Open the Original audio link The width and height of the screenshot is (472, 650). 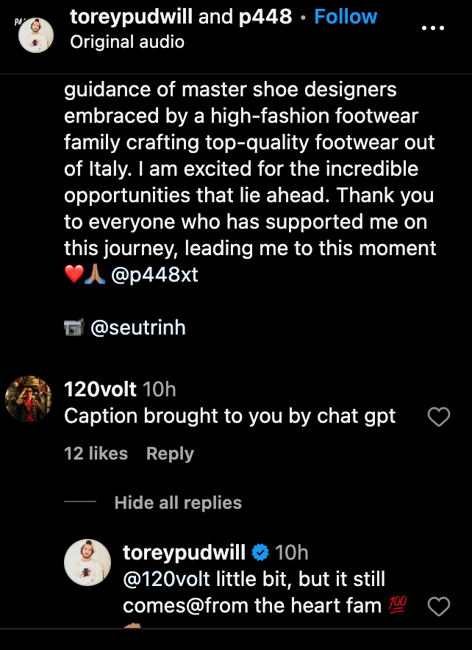[126, 42]
